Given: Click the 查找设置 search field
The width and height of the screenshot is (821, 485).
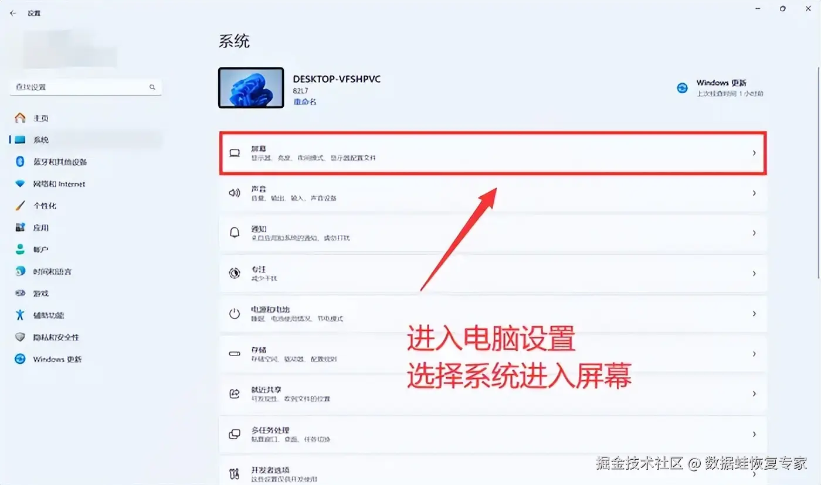Looking at the screenshot, I should [x=86, y=87].
